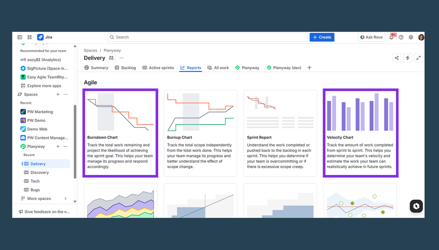This screenshot has width=439, height=250.
Task: Open the help question mark icon
Action: pyautogui.click(x=401, y=37)
